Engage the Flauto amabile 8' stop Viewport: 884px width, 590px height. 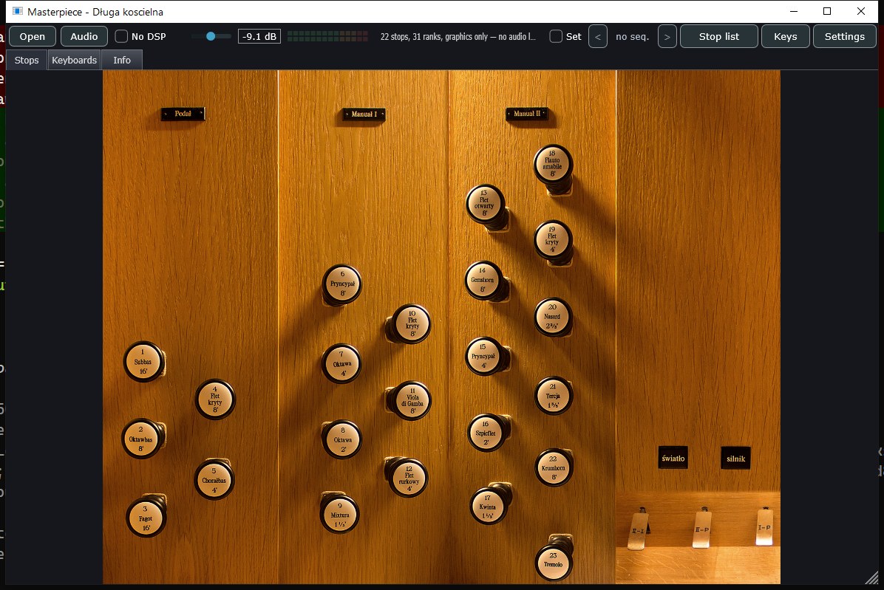point(553,165)
